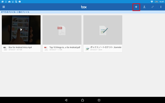Click small note icon beside boxnote name
Image resolution: width=165 pixels, height=103 pixels.
(x=87, y=49)
